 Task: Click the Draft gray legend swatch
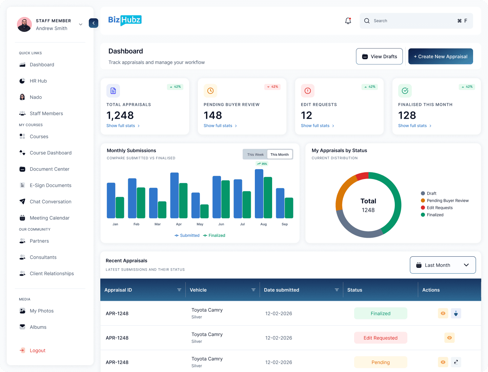(423, 194)
